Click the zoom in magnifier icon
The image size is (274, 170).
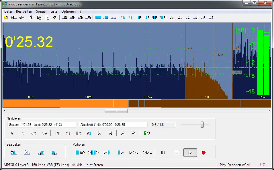click(123, 133)
